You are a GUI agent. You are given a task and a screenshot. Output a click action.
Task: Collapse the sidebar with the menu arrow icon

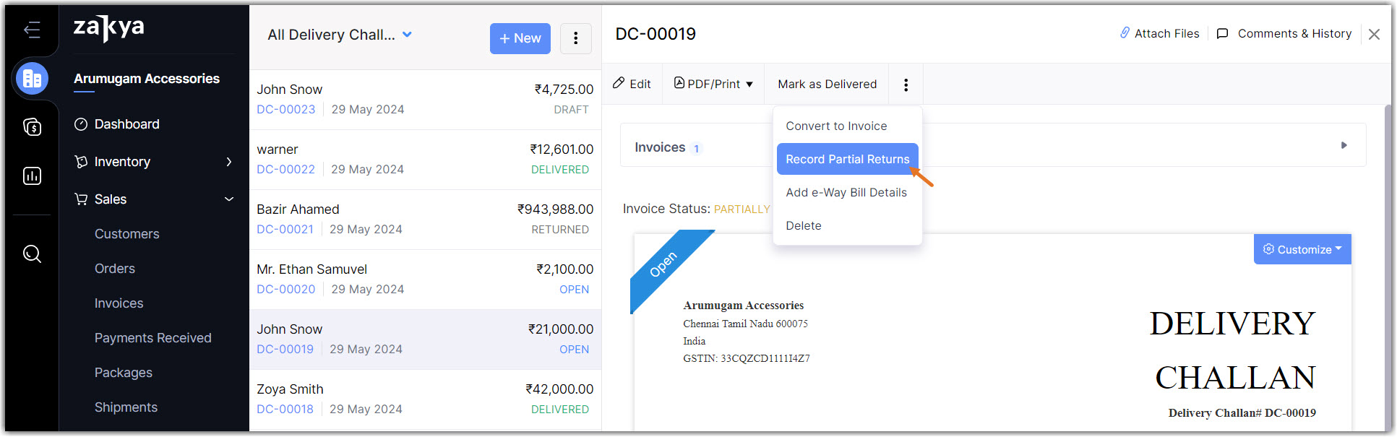pos(32,30)
